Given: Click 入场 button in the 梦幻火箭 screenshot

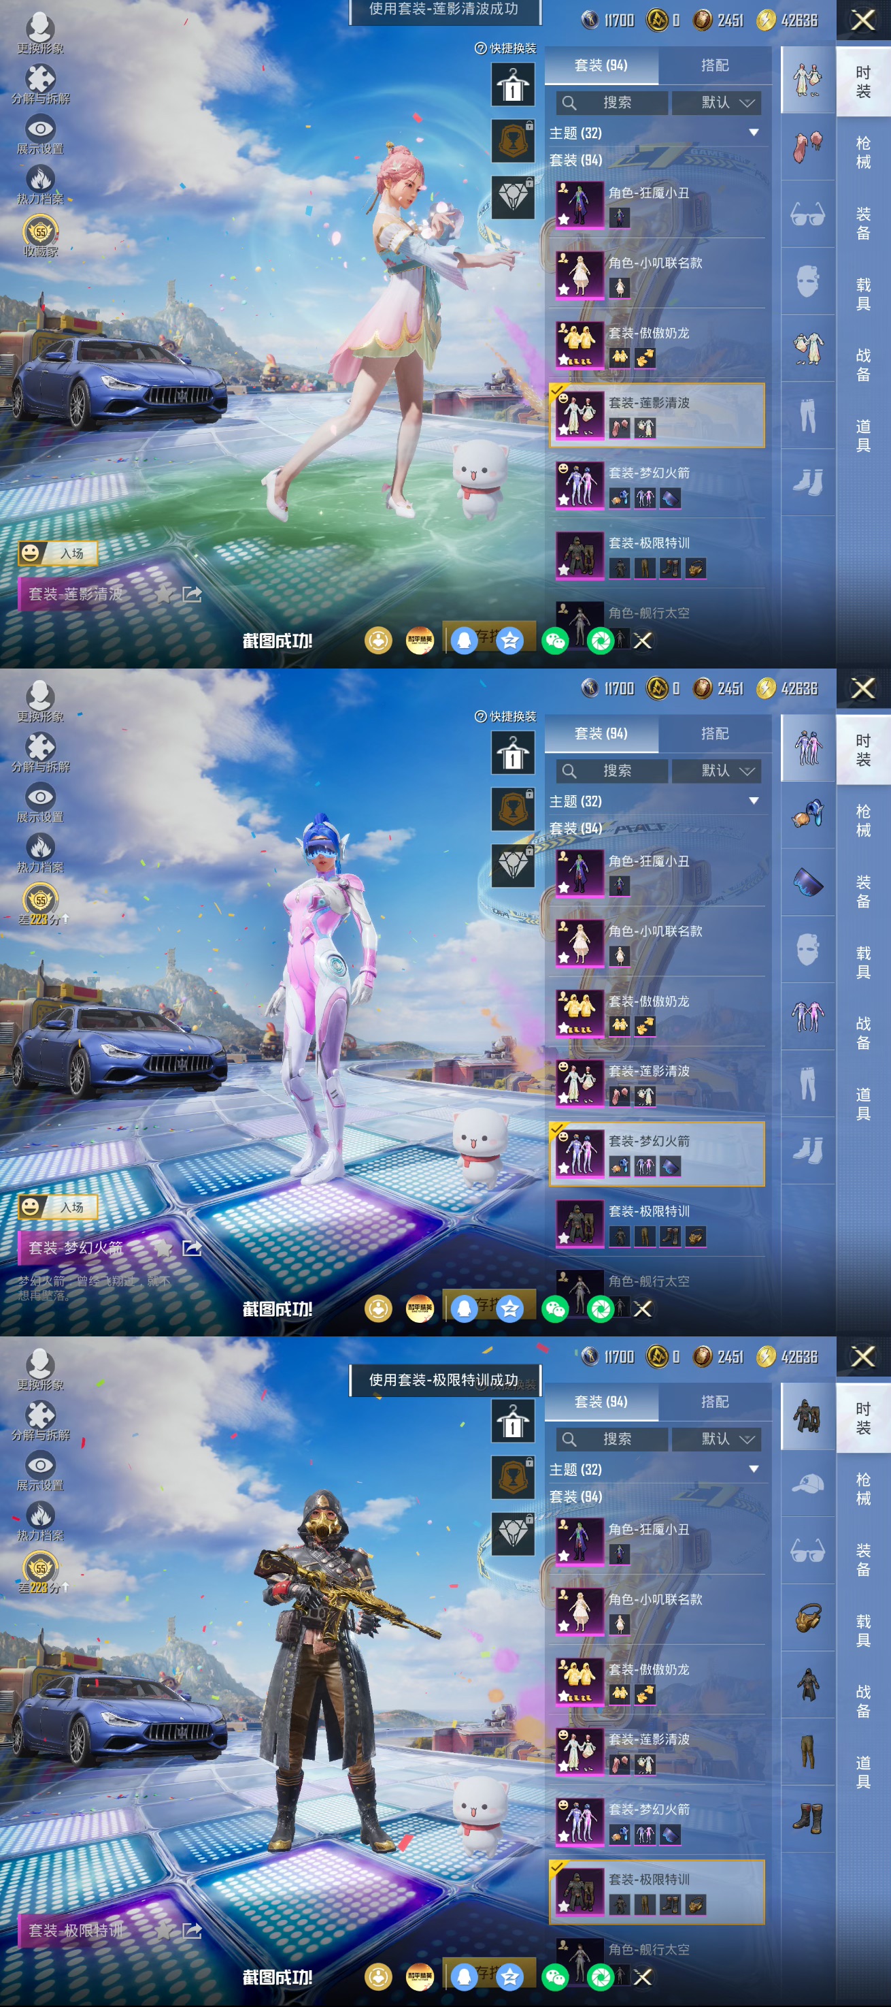Looking at the screenshot, I should point(58,1207).
